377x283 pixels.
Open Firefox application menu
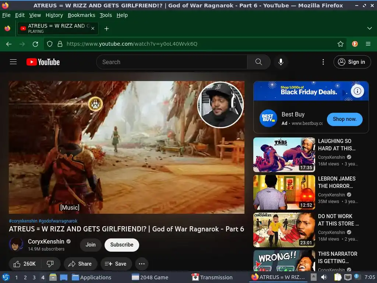[x=368, y=44]
